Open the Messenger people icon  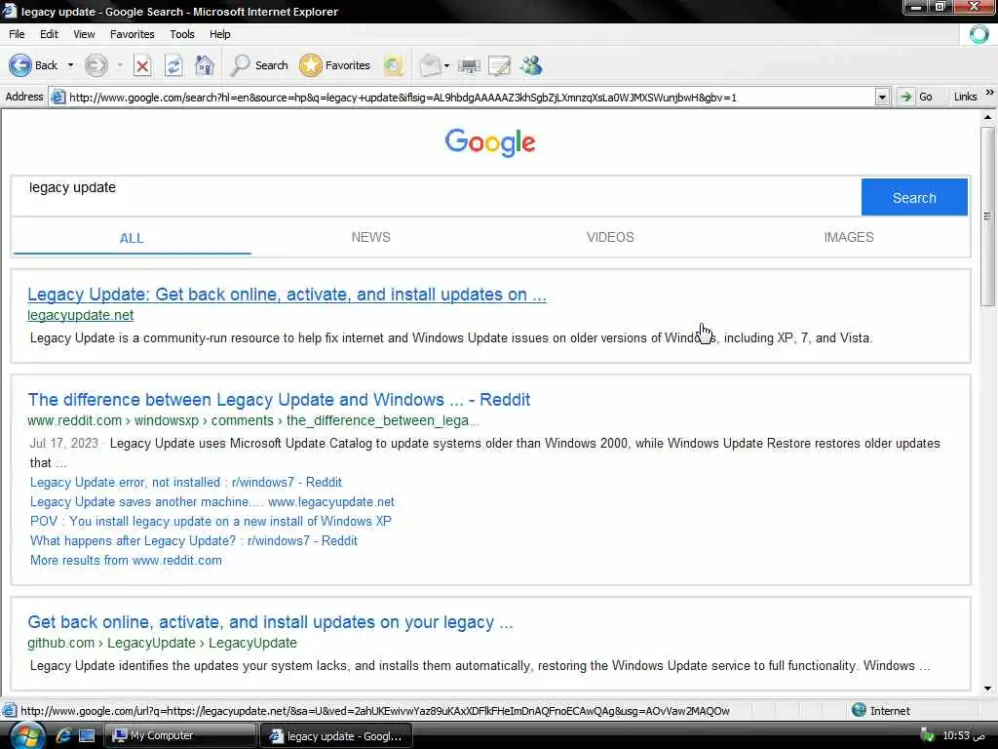click(x=531, y=65)
